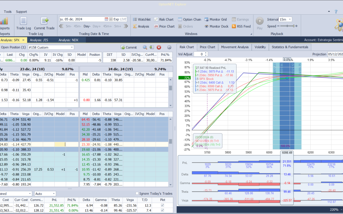The image size is (343, 214).
Task: Open the RSS Feed window
Action: (x=241, y=26)
